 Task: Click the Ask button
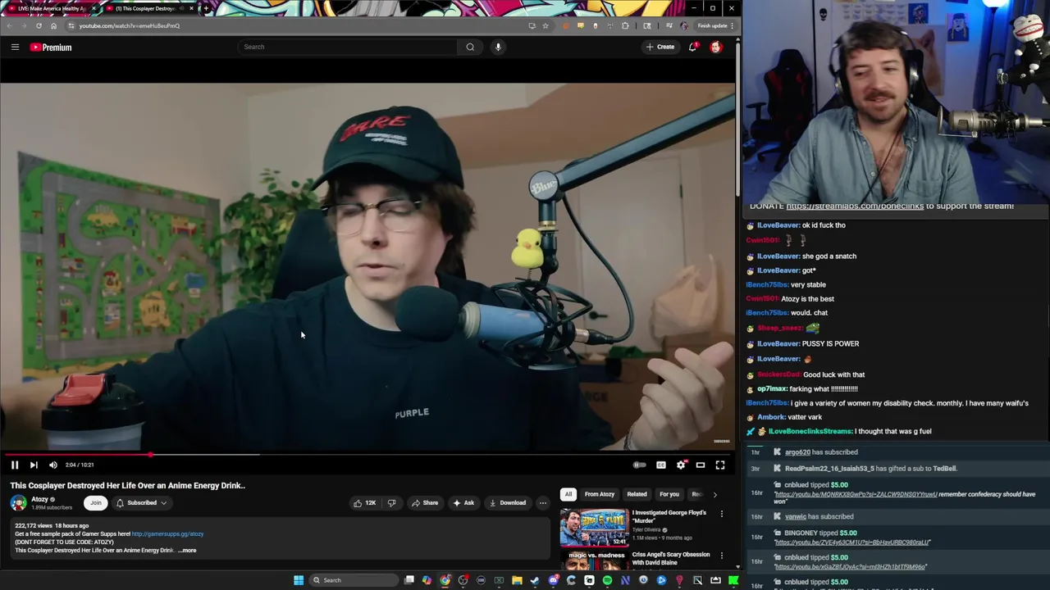pos(463,503)
